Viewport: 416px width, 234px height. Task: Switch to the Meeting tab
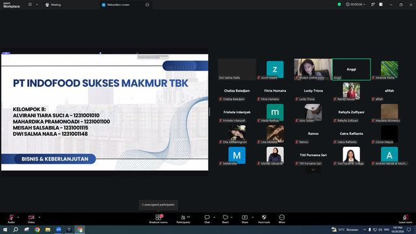tap(53, 5)
